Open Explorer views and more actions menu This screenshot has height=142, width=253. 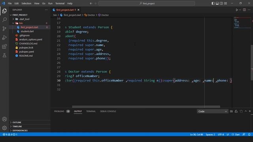[46, 10]
